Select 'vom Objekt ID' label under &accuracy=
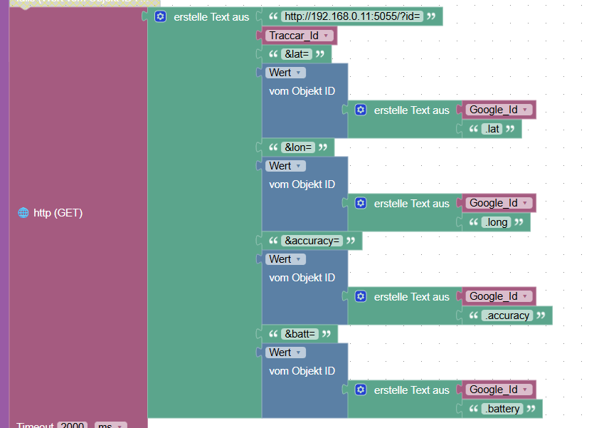The width and height of the screenshot is (599, 428). [302, 278]
